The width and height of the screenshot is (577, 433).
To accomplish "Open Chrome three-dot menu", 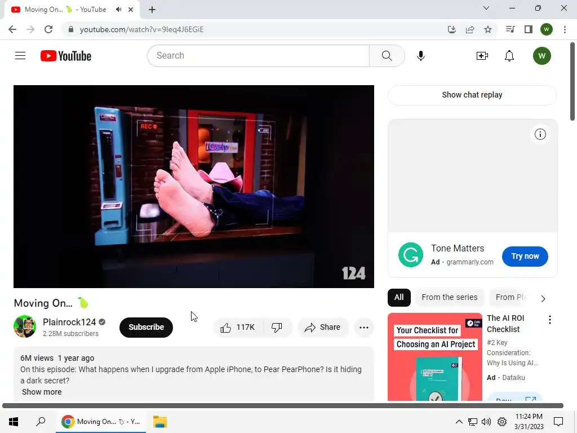I will [565, 29].
